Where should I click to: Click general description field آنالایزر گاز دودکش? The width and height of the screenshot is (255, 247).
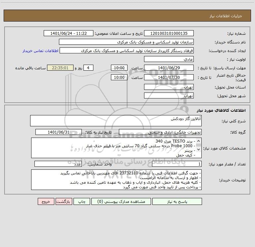[116, 121]
